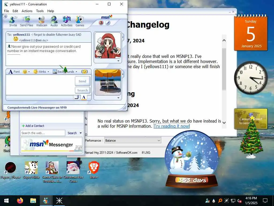Open the File menu

6,11
